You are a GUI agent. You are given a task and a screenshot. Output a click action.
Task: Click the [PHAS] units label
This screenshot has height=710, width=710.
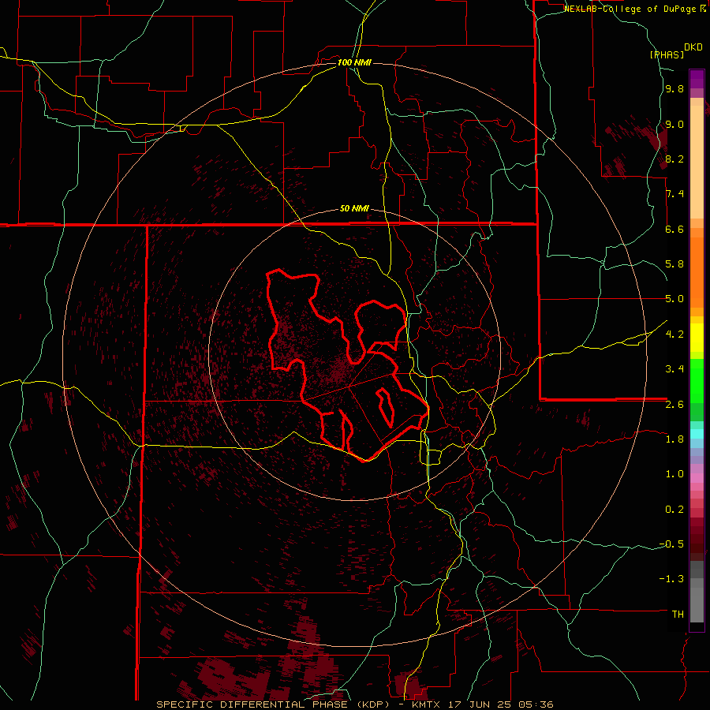click(x=667, y=54)
